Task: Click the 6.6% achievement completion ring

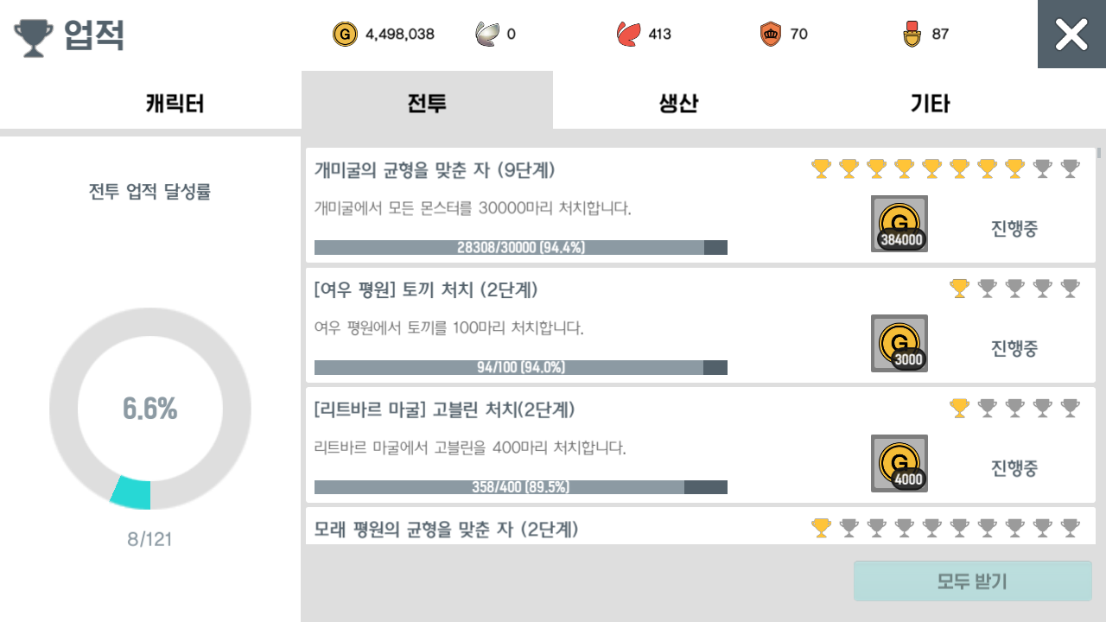Action: pyautogui.click(x=150, y=409)
